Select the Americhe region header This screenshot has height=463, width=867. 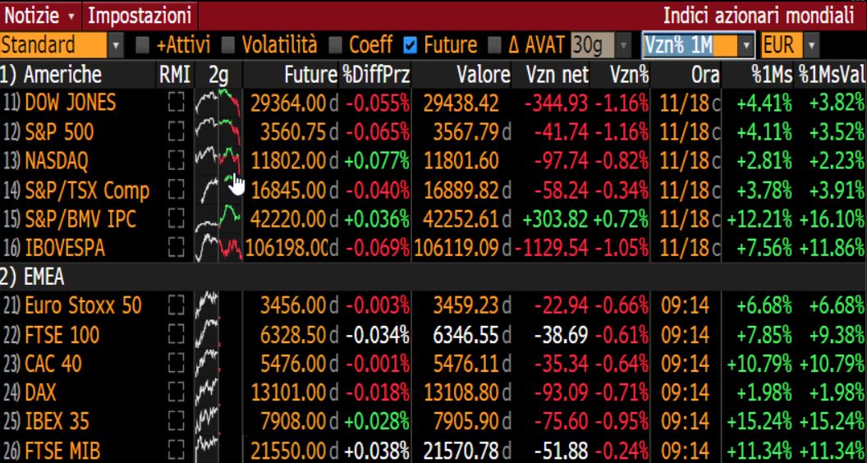(51, 74)
